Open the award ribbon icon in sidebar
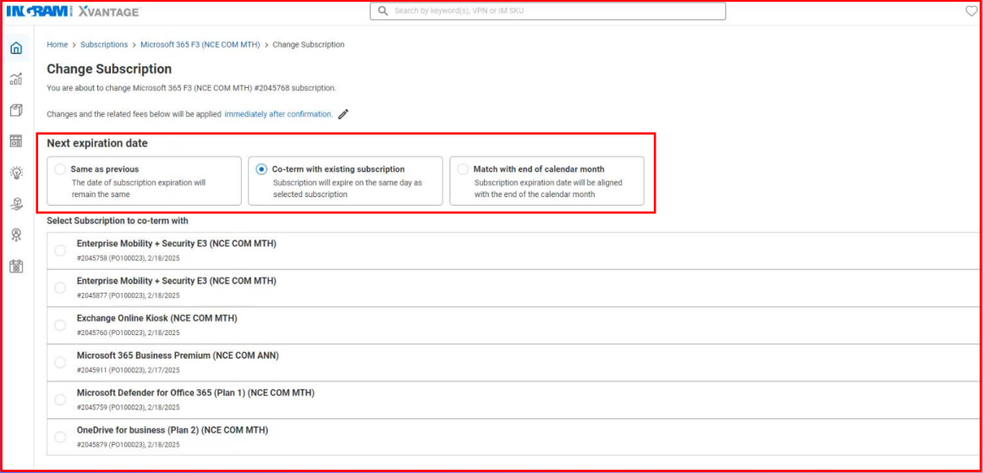Screen dimensions: 983x473 [16, 234]
